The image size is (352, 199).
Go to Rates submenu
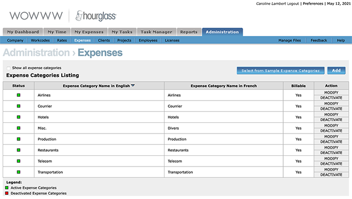(62, 41)
